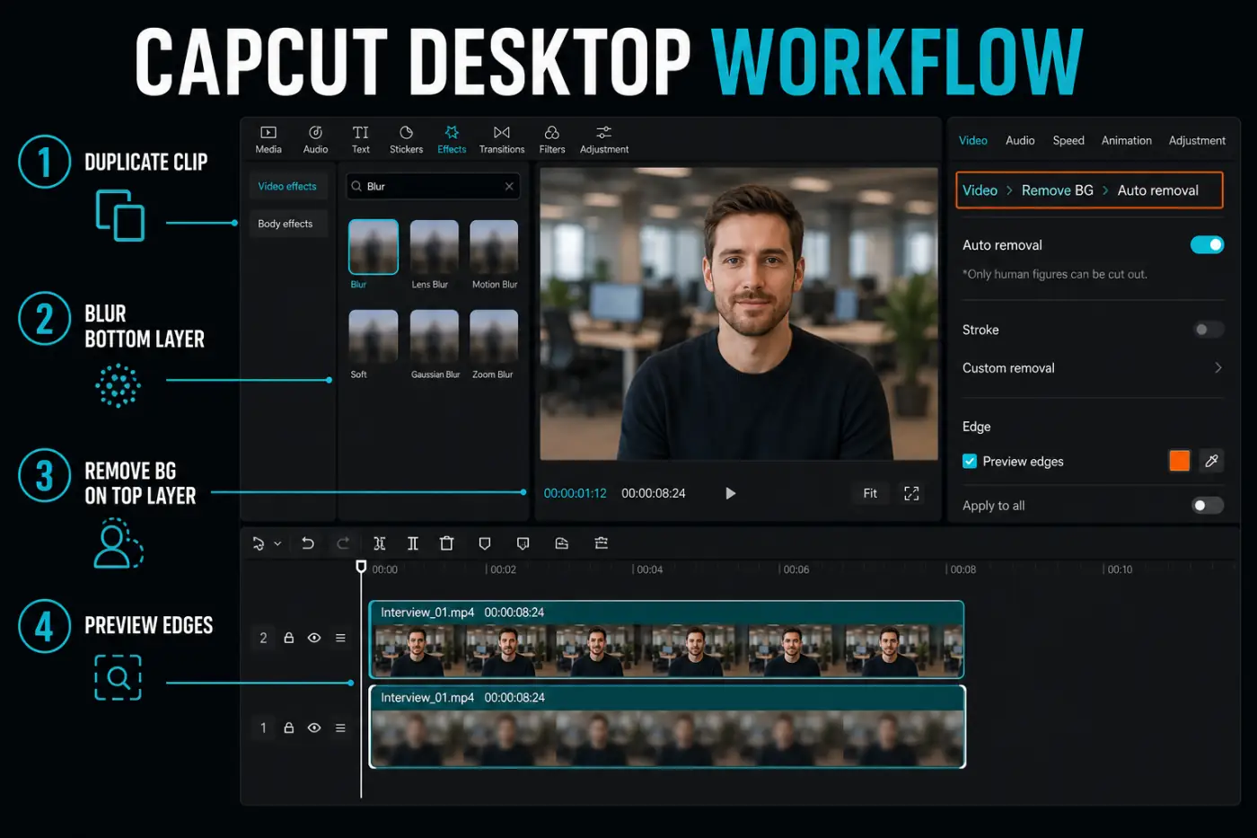Select Remove BG in breadcrumb
The height and width of the screenshot is (838, 1257).
(1057, 190)
